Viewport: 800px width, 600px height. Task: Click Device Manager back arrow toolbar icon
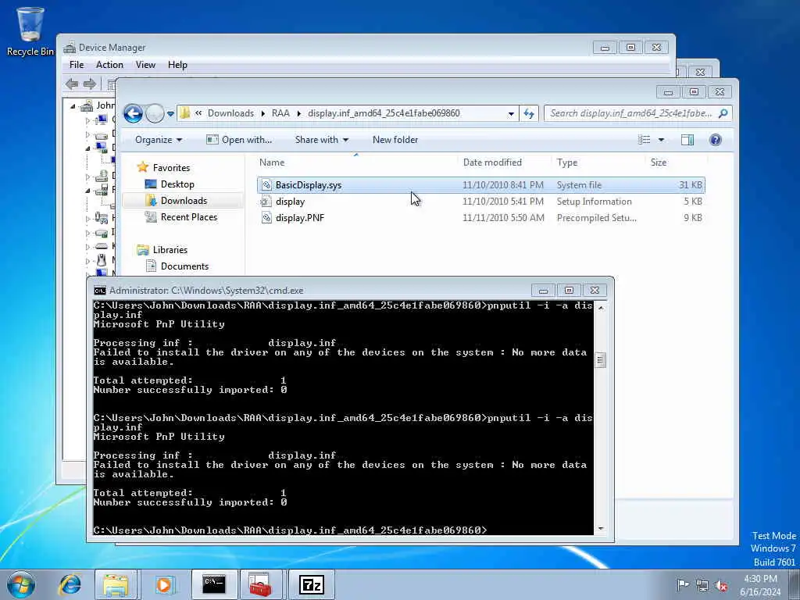72,84
